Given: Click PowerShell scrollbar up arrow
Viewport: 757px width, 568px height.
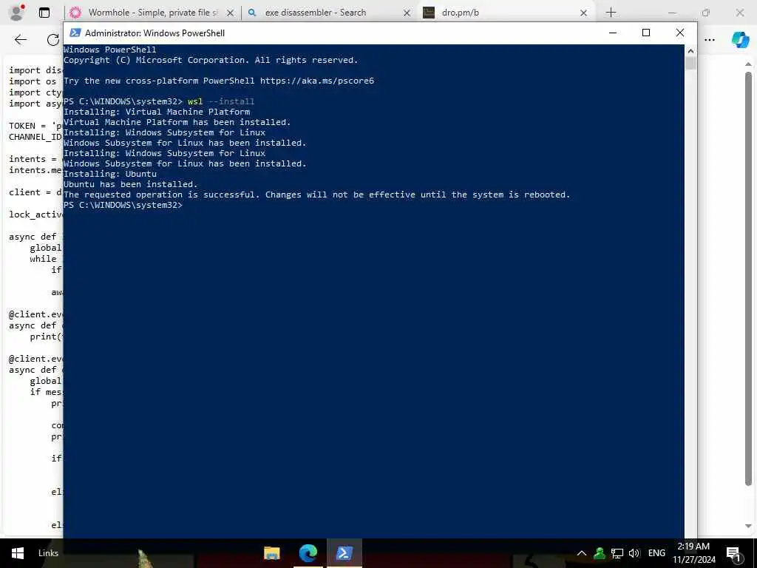Looking at the screenshot, I should tap(690, 51).
